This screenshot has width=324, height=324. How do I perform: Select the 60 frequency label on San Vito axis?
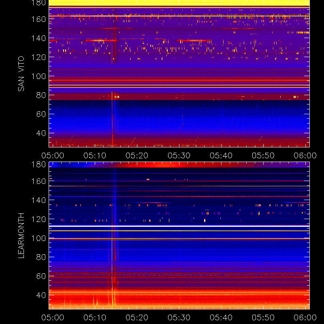pyautogui.click(x=41, y=114)
